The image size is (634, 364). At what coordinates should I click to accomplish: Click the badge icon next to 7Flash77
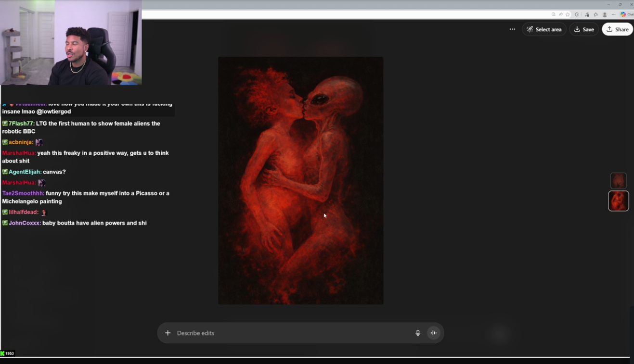5,124
